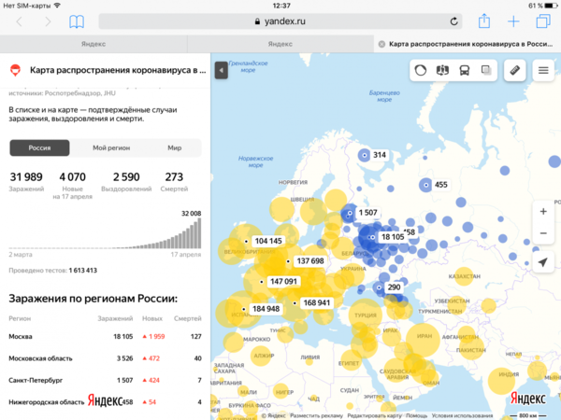Image resolution: width=561 pixels, height=420 pixels.
Task: Click the 104 145 map label
Action: coord(268,241)
